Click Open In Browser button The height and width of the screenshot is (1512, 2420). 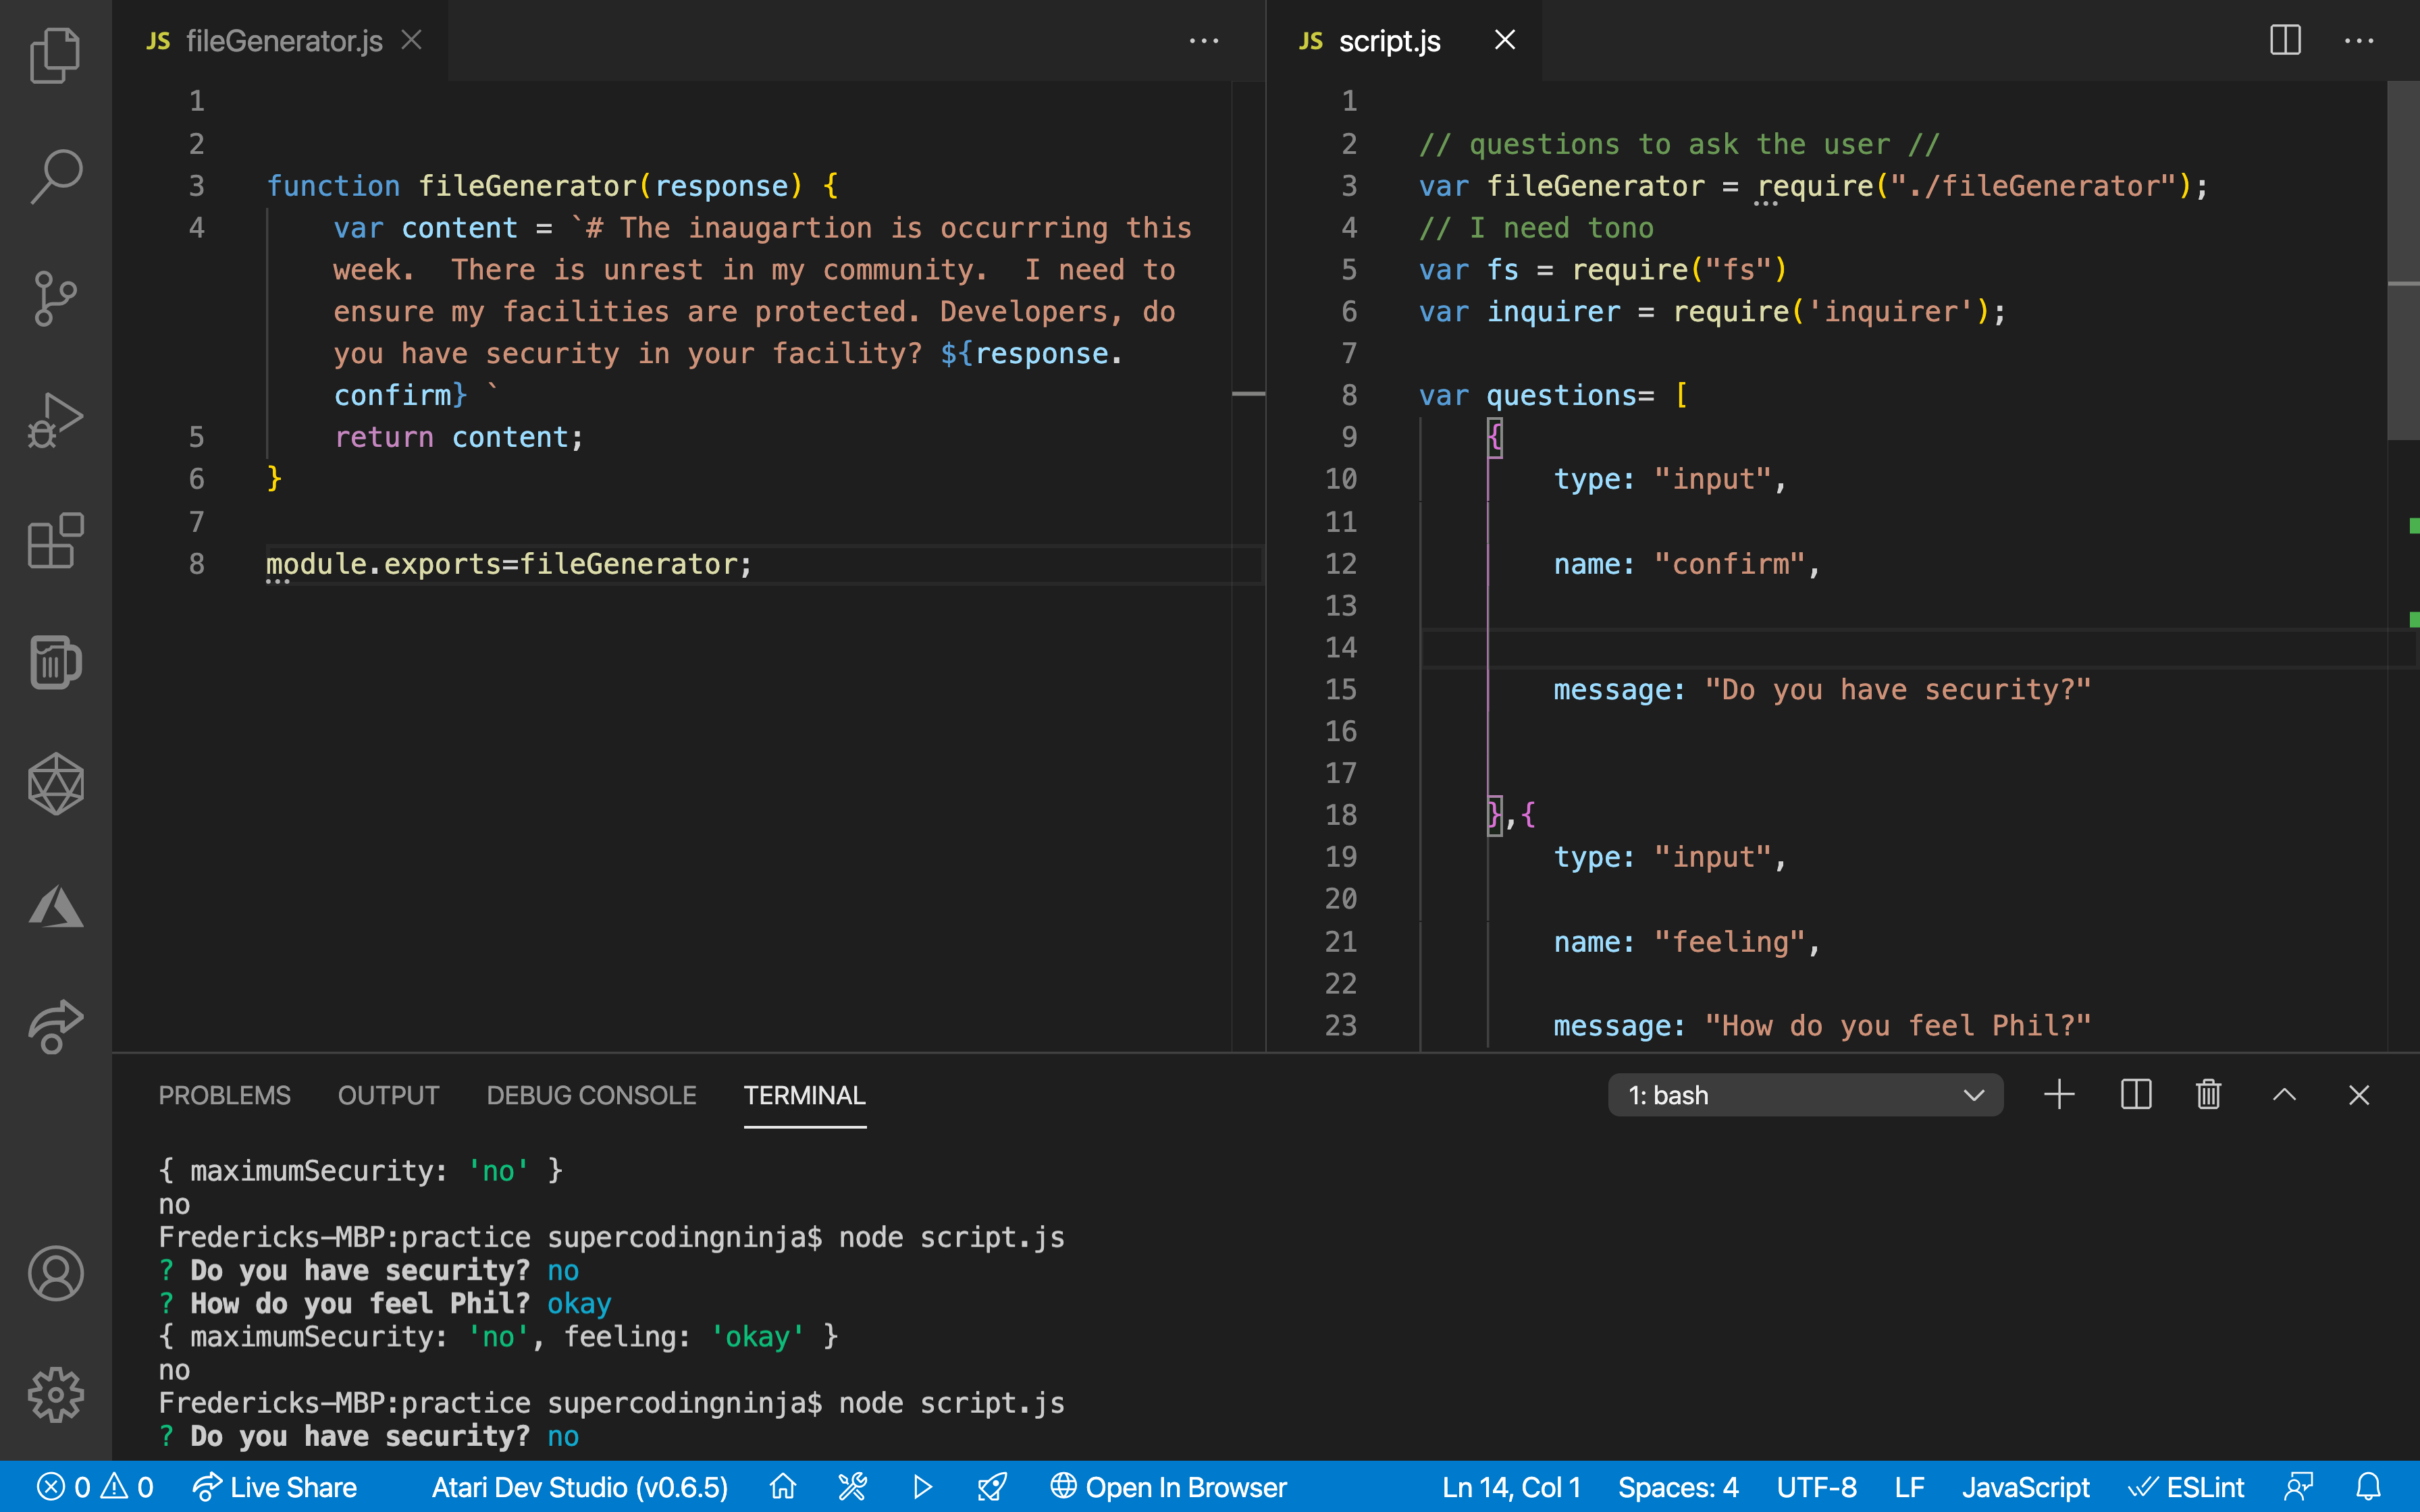tap(1168, 1487)
